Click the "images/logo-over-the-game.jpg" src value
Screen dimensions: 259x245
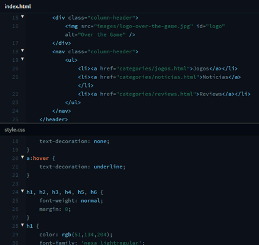144,26
